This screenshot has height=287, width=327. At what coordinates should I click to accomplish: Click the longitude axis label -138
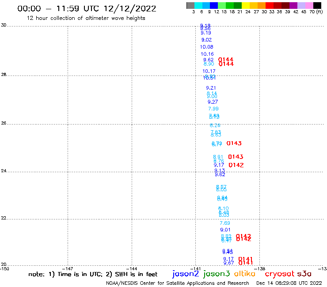260,269
